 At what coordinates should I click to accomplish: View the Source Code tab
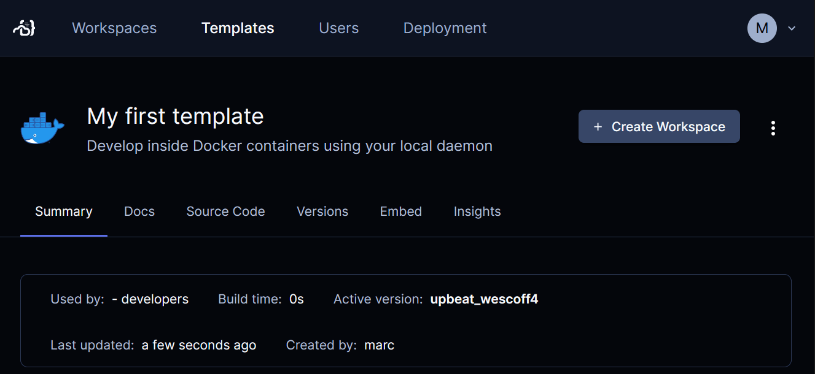(225, 212)
